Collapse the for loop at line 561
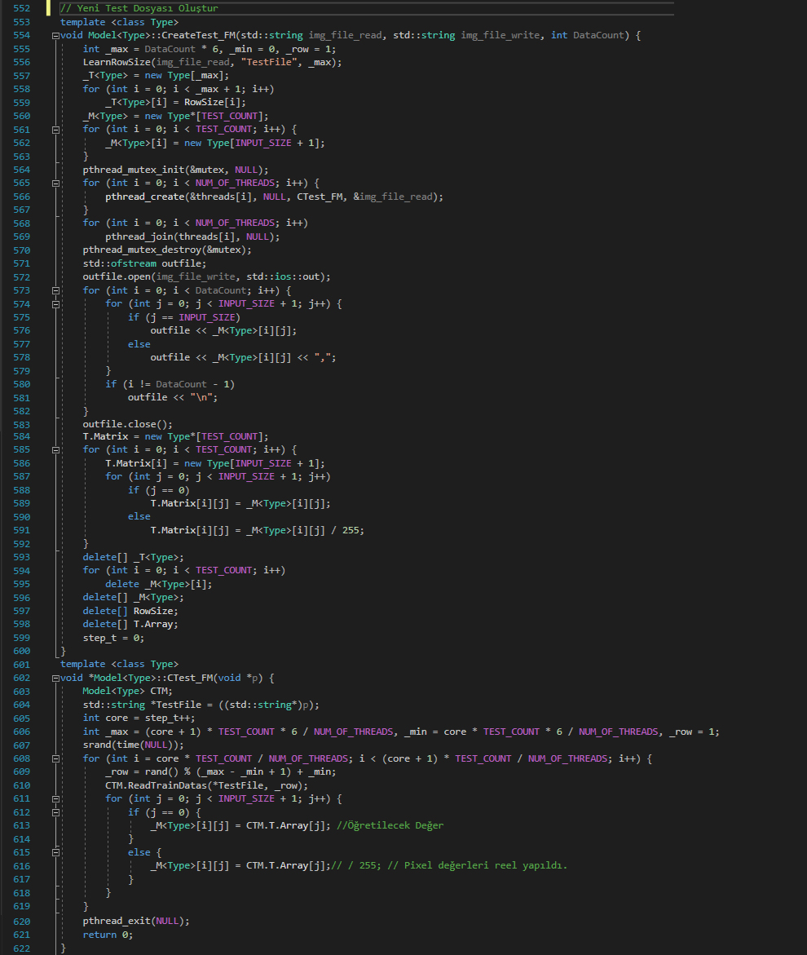 coord(55,130)
